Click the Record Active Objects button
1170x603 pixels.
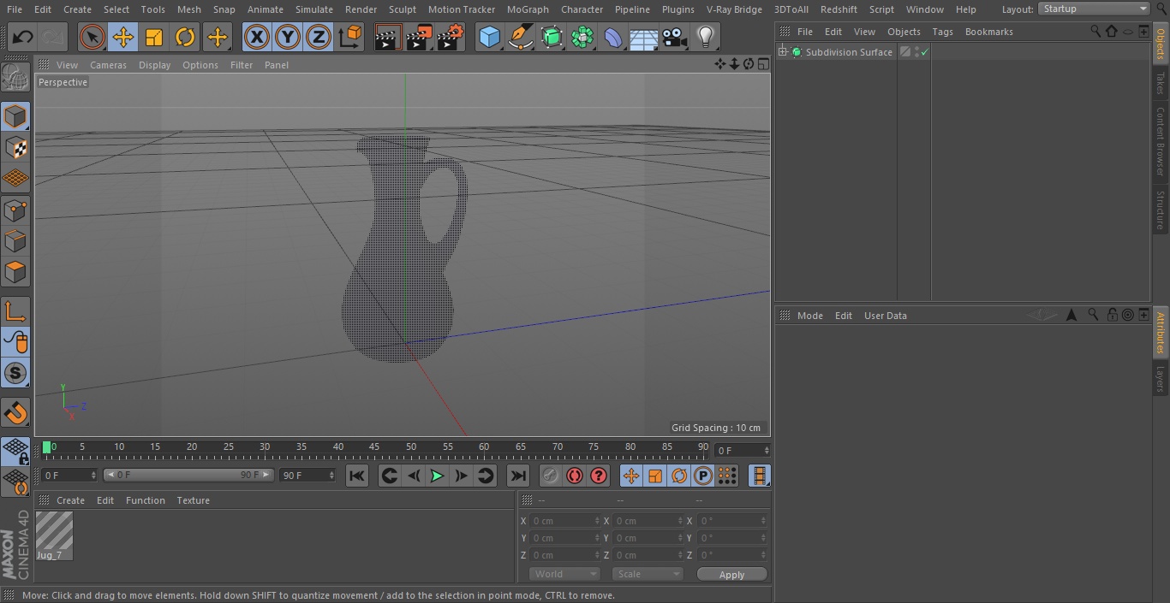(551, 476)
